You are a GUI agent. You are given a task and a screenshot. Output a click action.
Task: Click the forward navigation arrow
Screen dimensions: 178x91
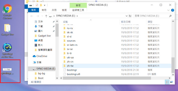pyautogui.click(x=38, y=16)
